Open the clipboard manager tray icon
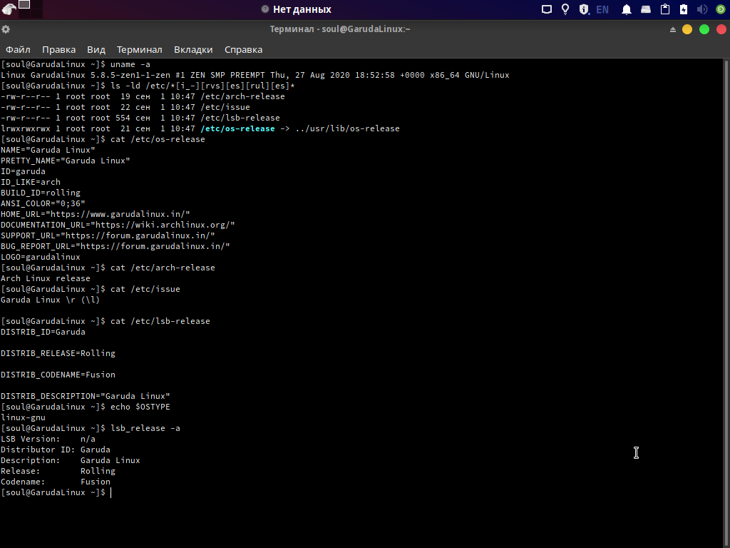Viewport: 730px width, 548px height. 665,9
